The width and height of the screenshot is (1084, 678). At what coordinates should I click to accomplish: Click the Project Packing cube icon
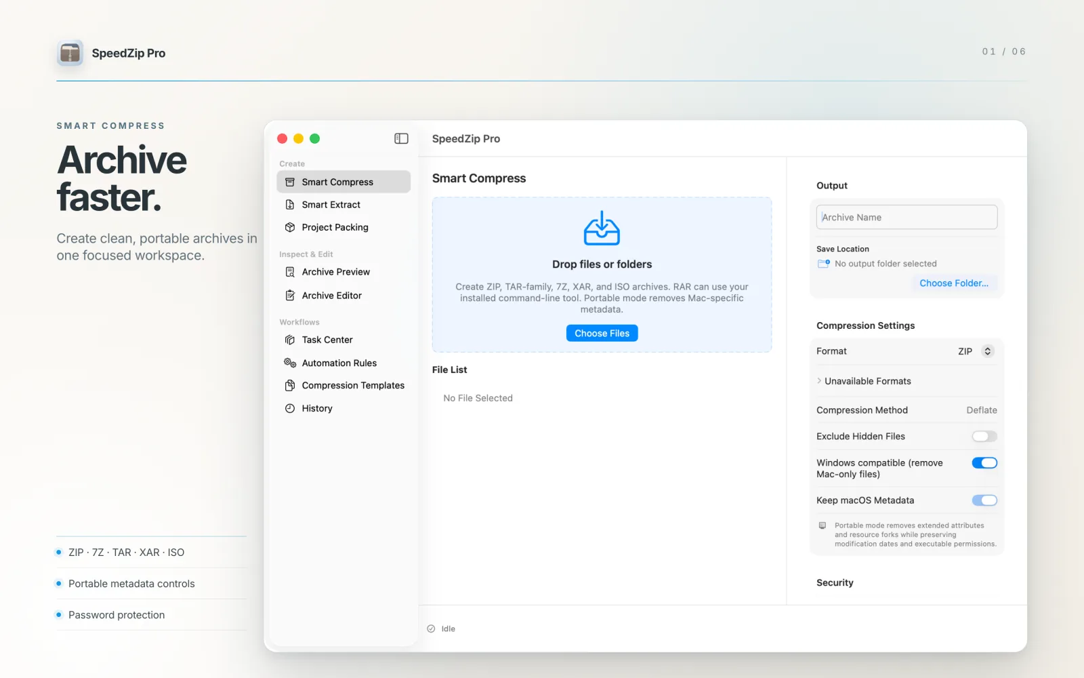tap(290, 227)
